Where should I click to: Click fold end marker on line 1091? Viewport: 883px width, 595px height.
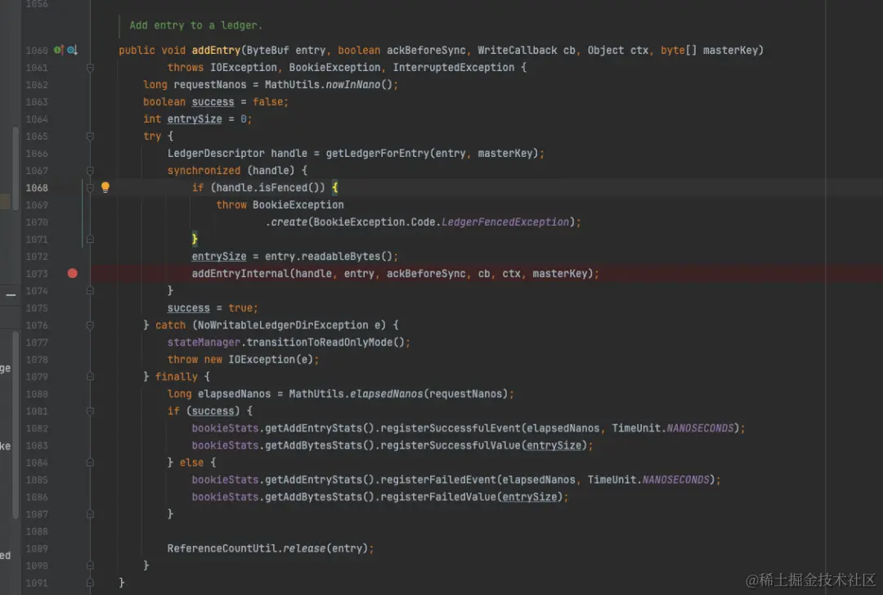pos(90,583)
